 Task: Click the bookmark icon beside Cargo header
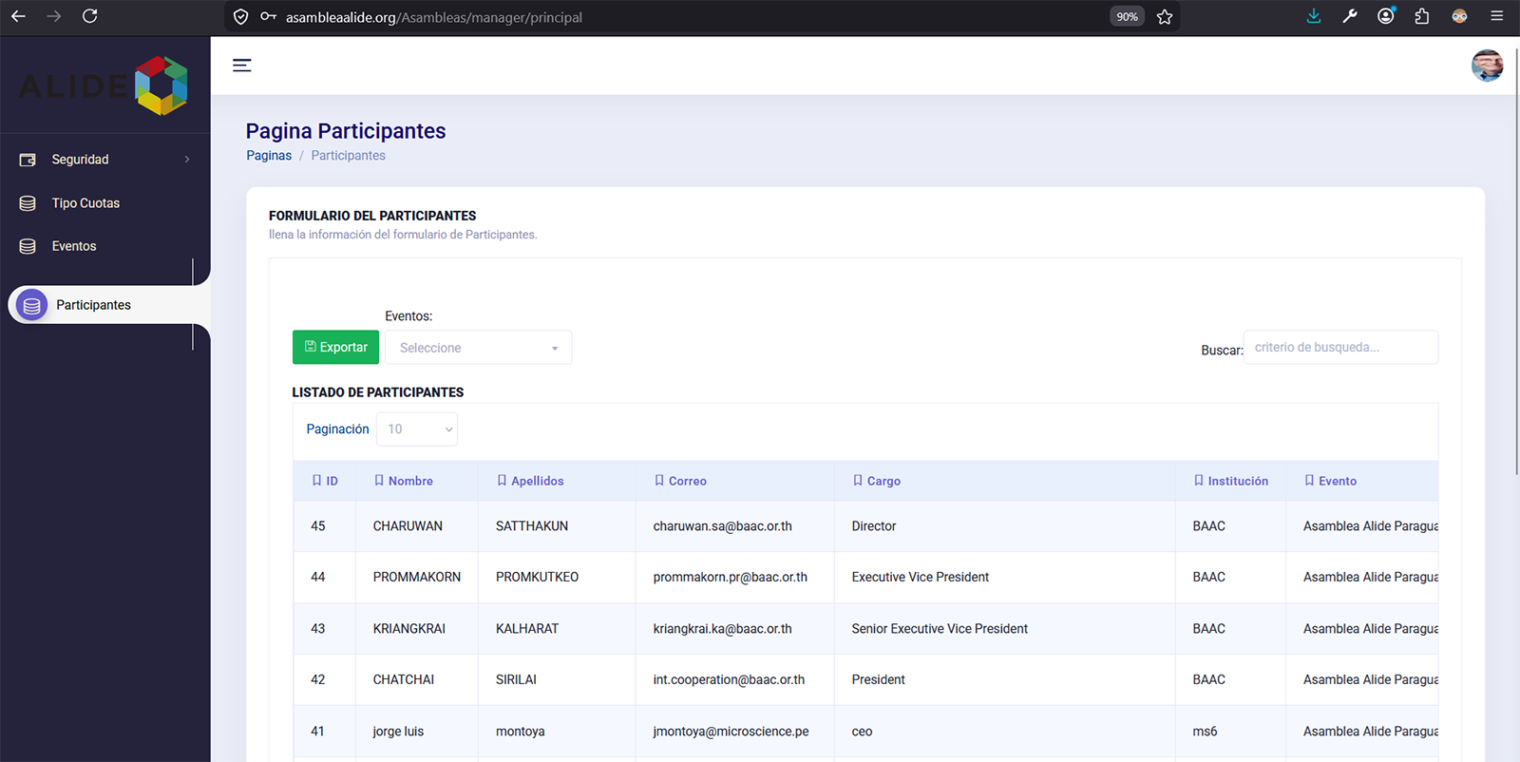tap(858, 481)
